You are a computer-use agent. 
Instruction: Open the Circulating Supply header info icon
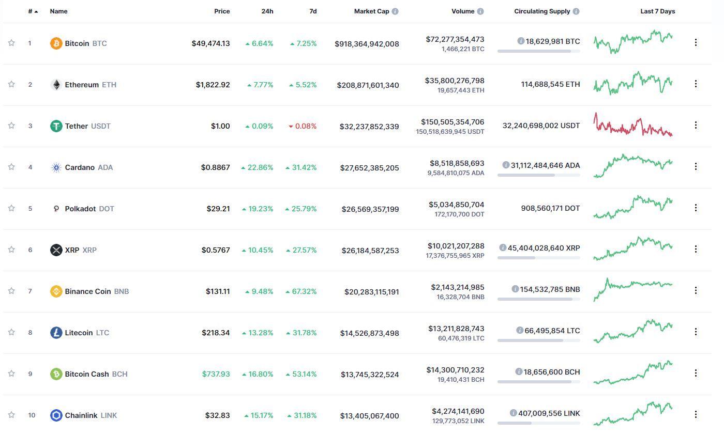576,11
